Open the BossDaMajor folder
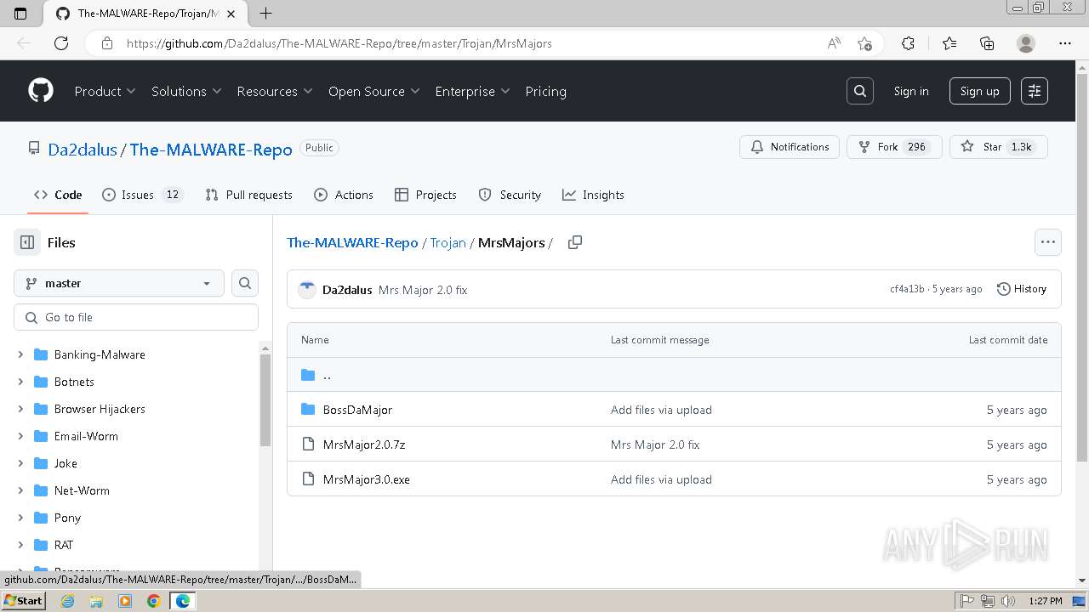1089x612 pixels. point(357,410)
